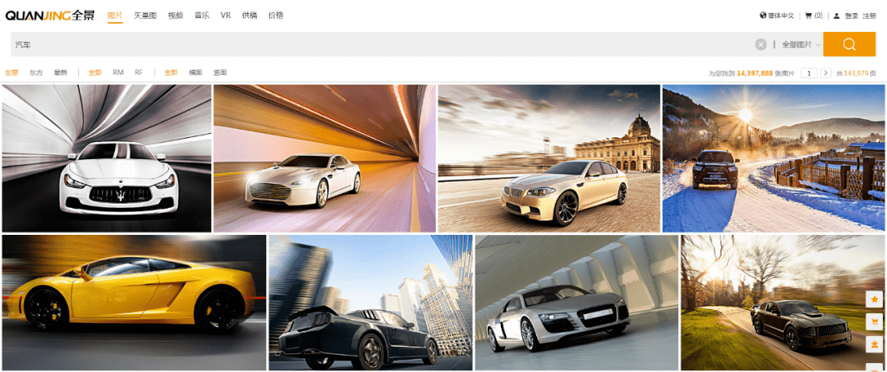Open the 简体中文 language selector
Screen dimensions: 887x372
click(781, 16)
